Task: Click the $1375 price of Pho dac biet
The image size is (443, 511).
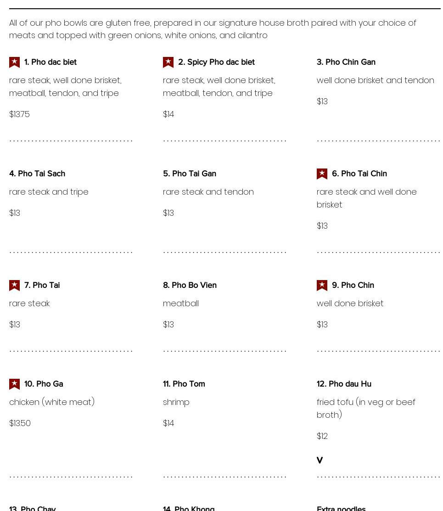Action: [x=19, y=114]
